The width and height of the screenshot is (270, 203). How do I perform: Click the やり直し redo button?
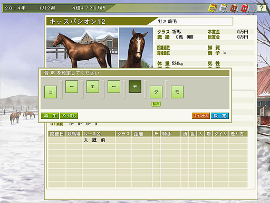69,116
